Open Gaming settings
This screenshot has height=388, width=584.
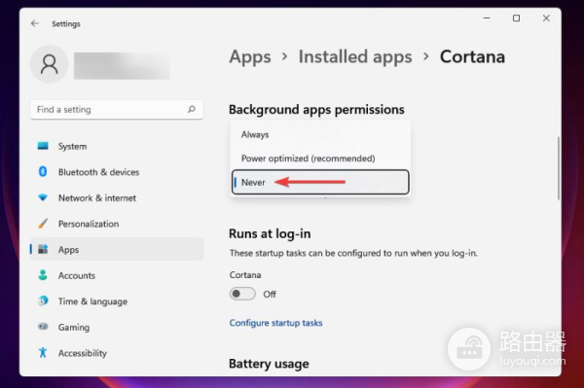pyautogui.click(x=117, y=327)
